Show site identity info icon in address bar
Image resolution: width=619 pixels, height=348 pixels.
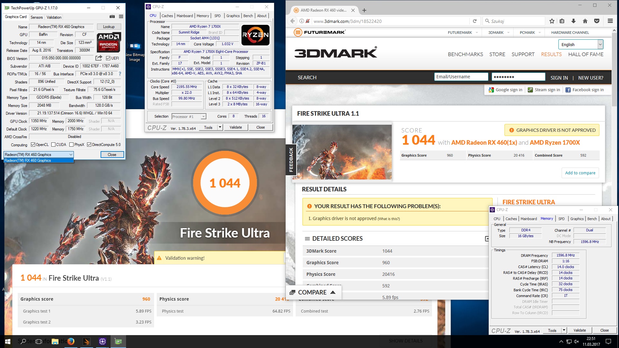[302, 21]
